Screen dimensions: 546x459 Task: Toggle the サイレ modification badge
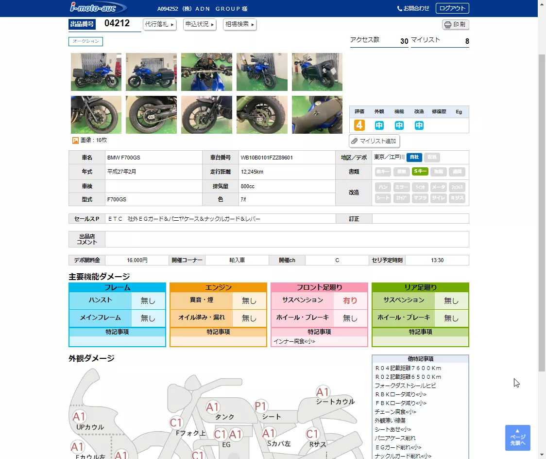click(x=438, y=198)
